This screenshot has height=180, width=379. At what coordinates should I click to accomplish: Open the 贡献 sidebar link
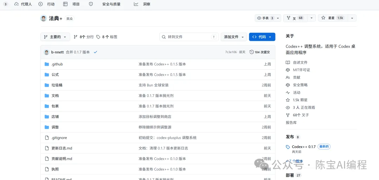click(293, 78)
